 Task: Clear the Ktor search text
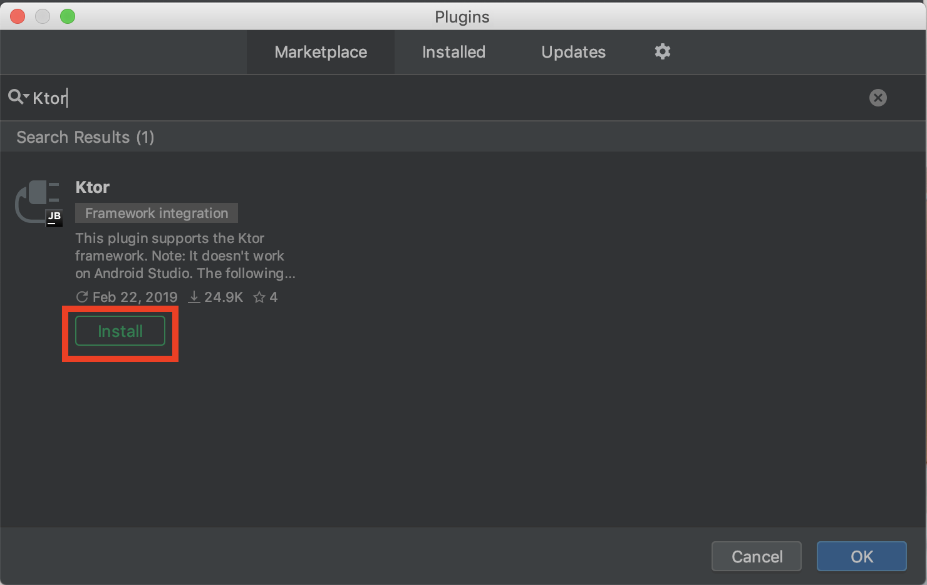click(x=878, y=98)
